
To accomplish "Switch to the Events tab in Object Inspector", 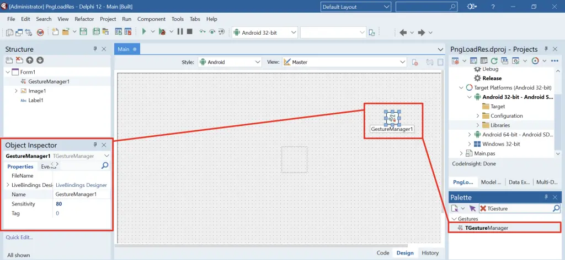I will point(48,166).
